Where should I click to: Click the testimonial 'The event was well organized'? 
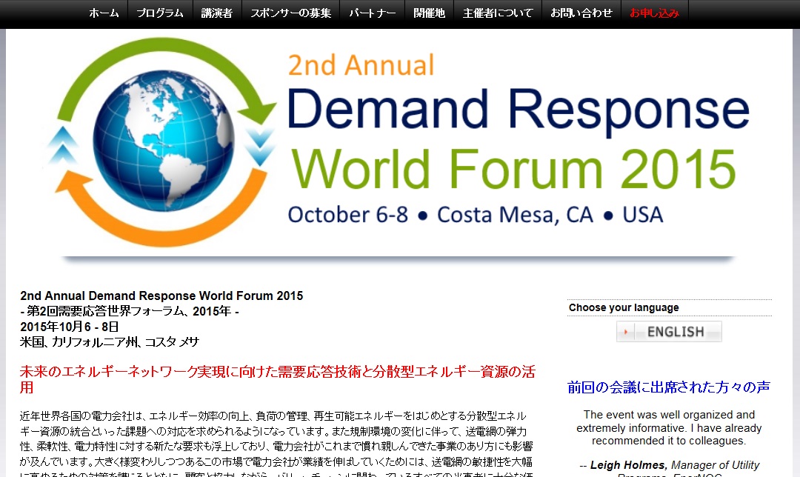[x=669, y=427]
